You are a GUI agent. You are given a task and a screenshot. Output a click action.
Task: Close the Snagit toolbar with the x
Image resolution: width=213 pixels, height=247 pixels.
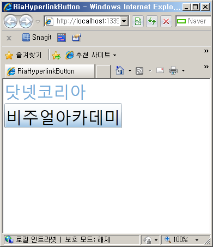coord(9,38)
